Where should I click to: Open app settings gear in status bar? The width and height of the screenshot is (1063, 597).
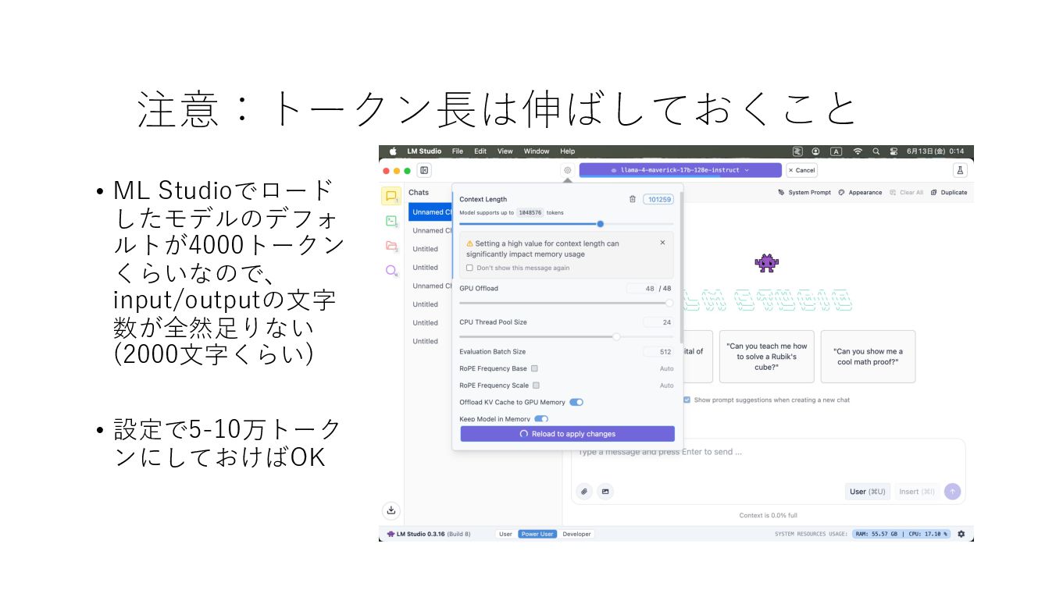[x=961, y=534]
